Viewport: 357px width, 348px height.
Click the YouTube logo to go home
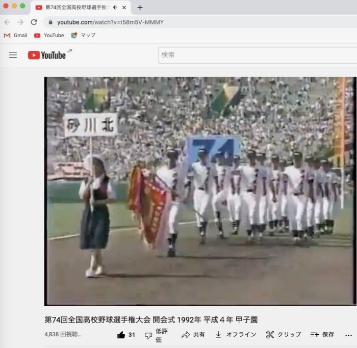(47, 55)
